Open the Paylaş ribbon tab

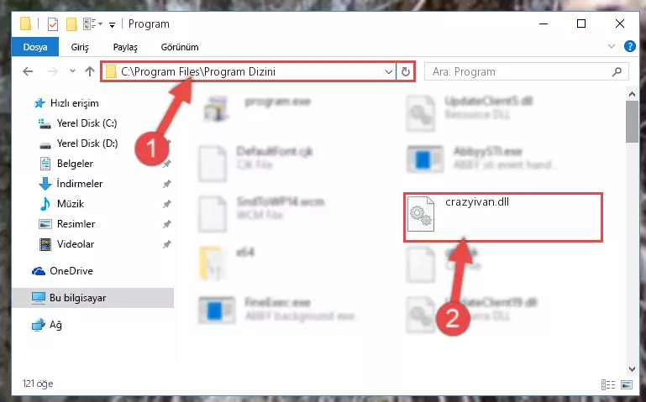(125, 47)
